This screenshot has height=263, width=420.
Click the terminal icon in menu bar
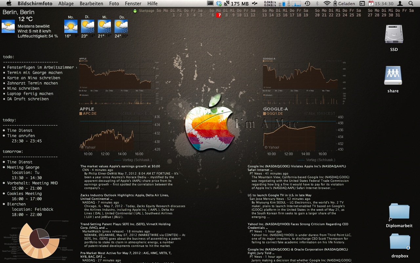(211, 4)
